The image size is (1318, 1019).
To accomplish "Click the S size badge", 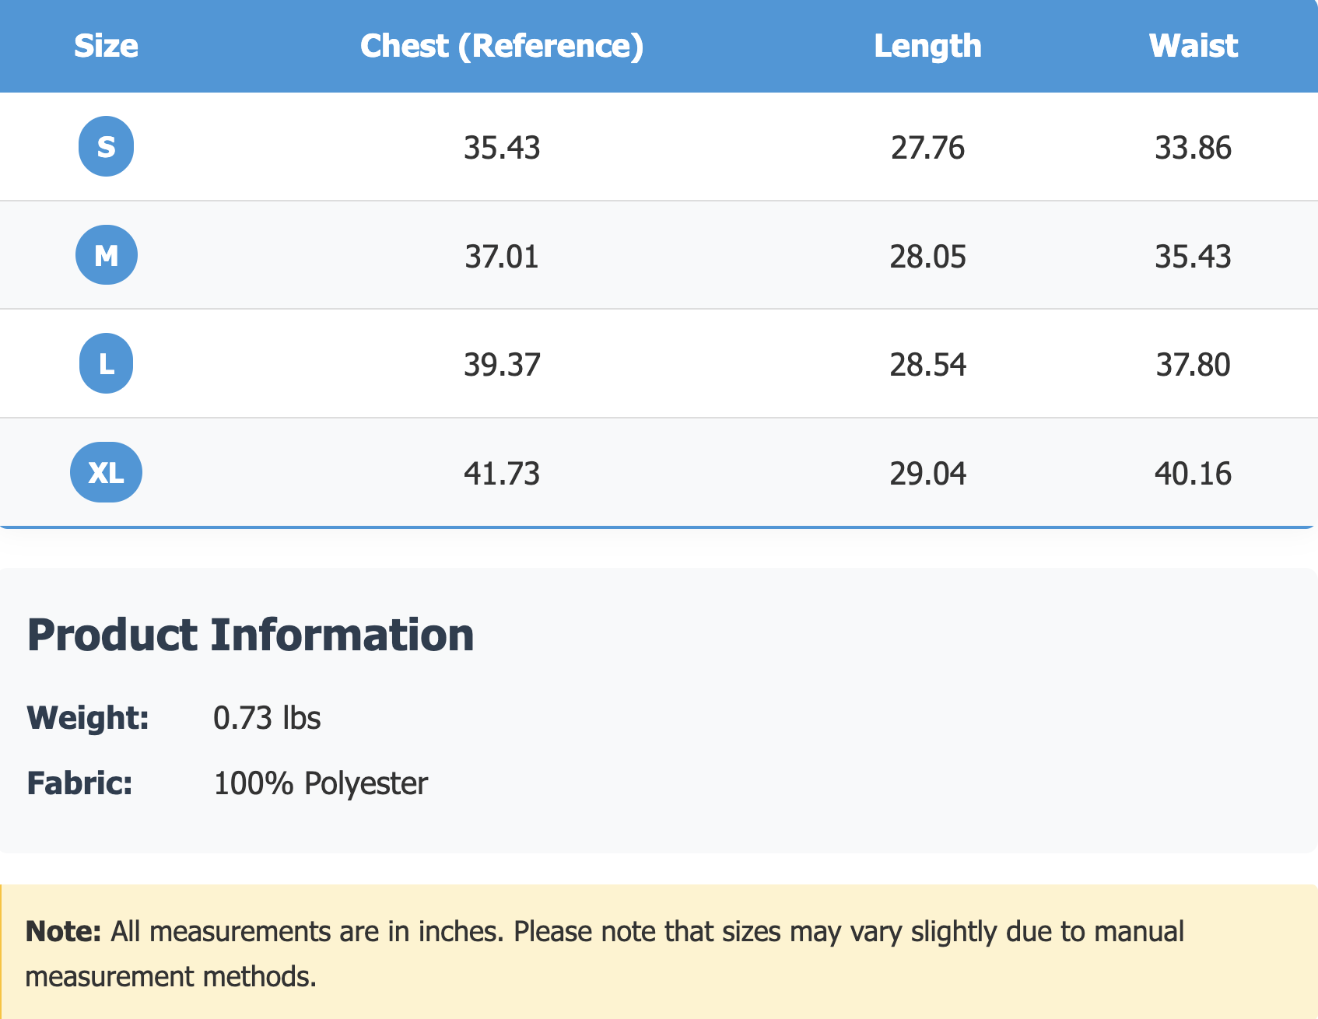I will [x=106, y=146].
